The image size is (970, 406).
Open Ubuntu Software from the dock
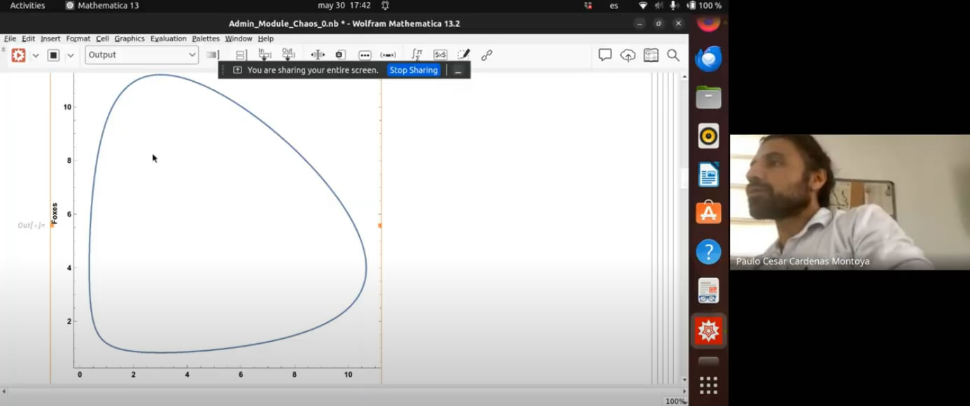[x=708, y=212]
